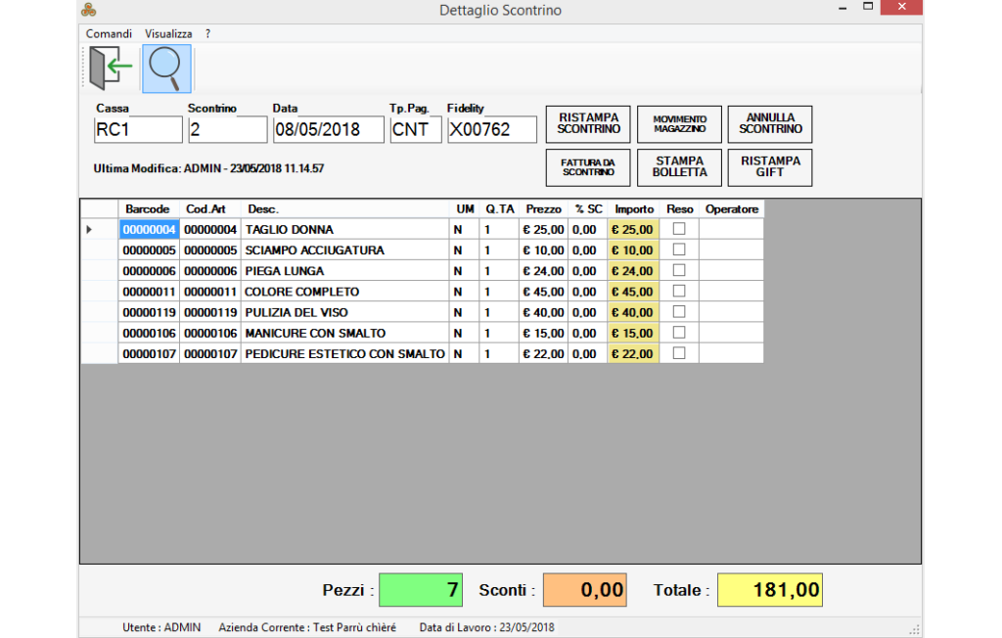Viewport: 1002px width, 638px height.
Task: Sort table by Importo column header
Action: point(634,209)
